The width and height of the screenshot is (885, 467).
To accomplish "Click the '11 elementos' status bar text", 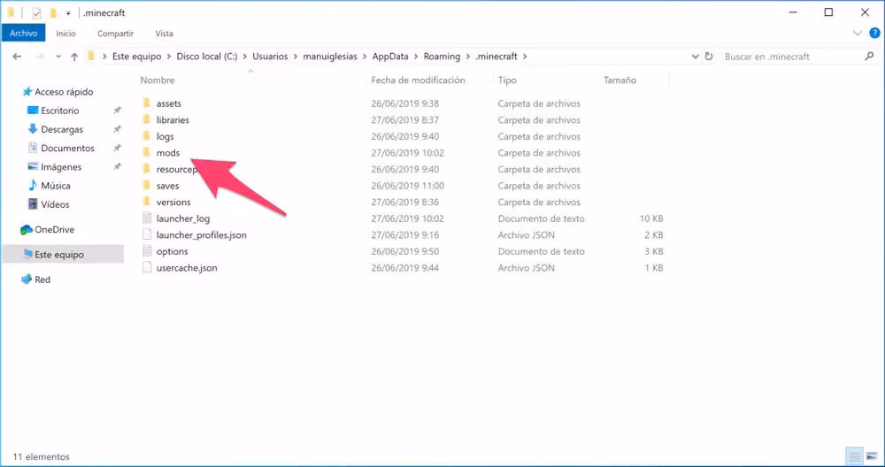I will coord(42,456).
